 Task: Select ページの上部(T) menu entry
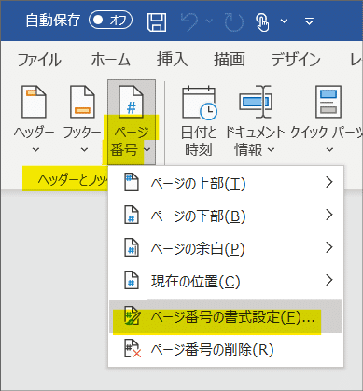226,183
